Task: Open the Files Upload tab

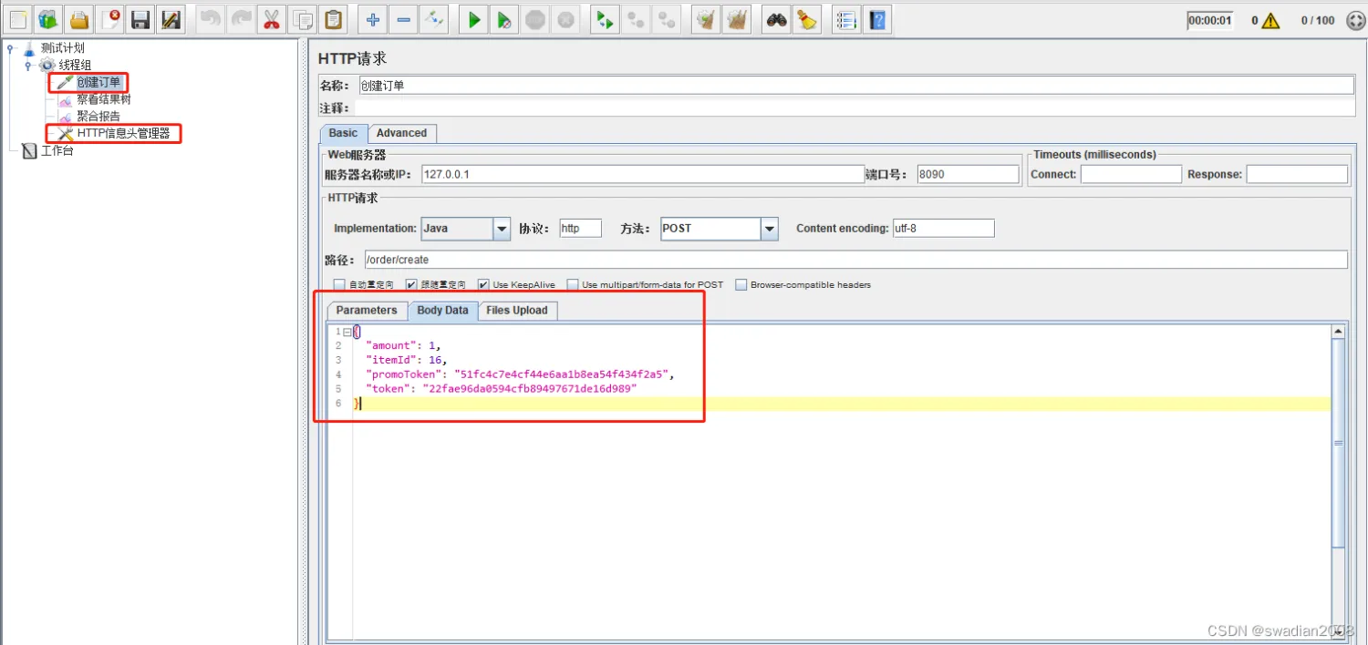Action: tap(517, 311)
